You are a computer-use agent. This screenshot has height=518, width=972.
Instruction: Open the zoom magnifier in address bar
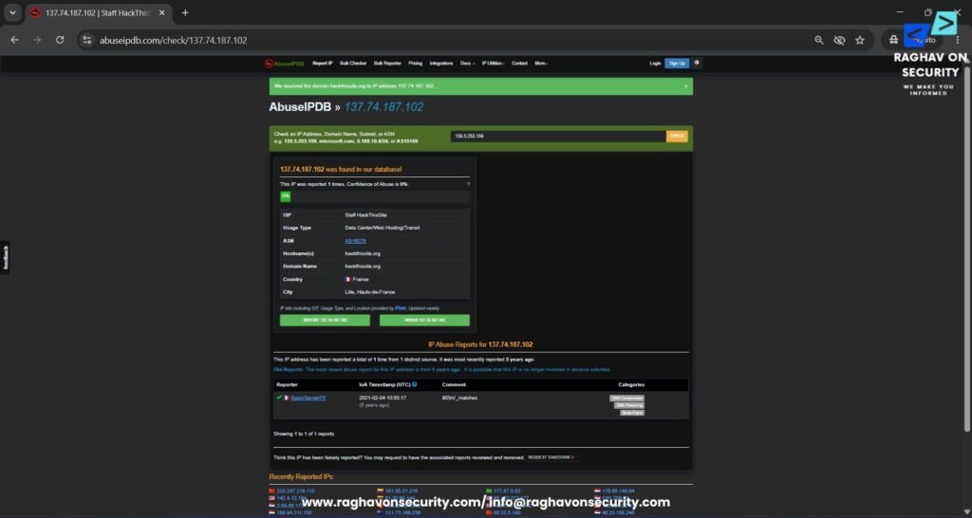819,40
